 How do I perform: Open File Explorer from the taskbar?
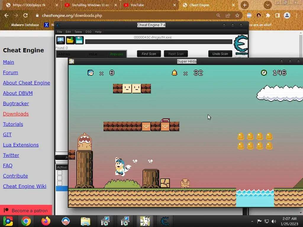86,221
